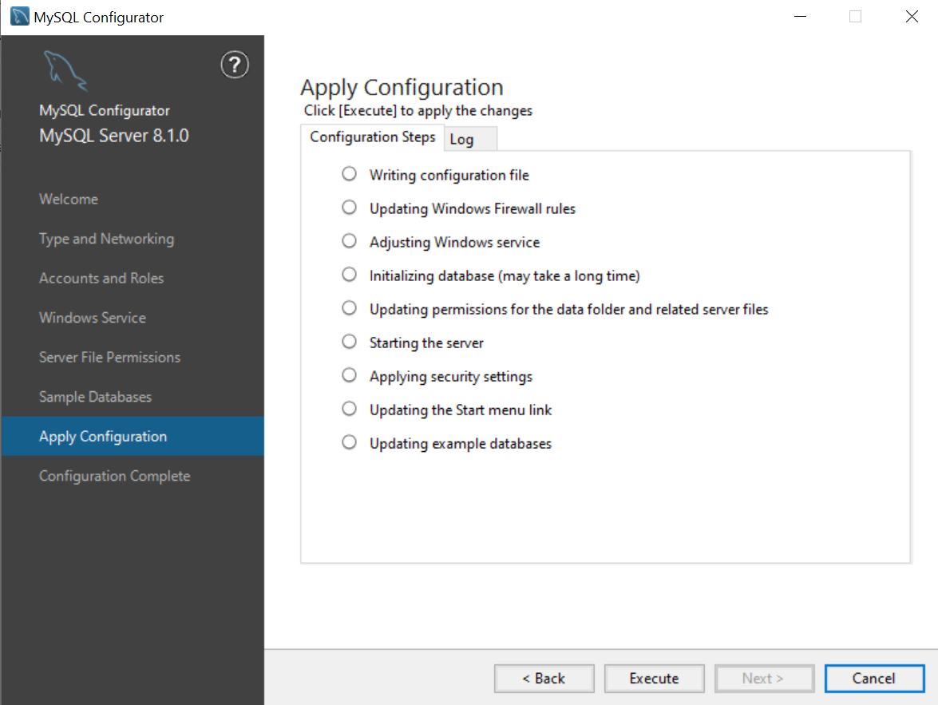Select Server File Permissions
The image size is (938, 705).
pyautogui.click(x=109, y=357)
